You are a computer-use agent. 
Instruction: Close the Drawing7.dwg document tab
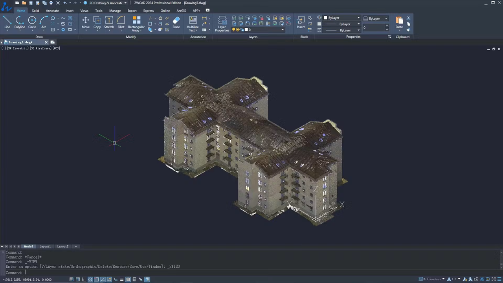pos(46,42)
